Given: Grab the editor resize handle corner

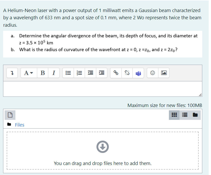Looking at the screenshot, I should (x=200, y=95).
